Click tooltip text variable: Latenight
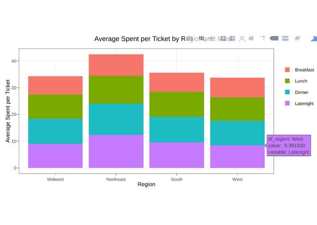 point(289,152)
